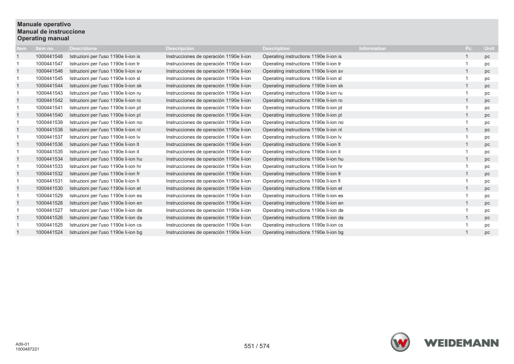Select item number 1000441543
Viewport: 514px width, 364px height.
pos(49,93)
